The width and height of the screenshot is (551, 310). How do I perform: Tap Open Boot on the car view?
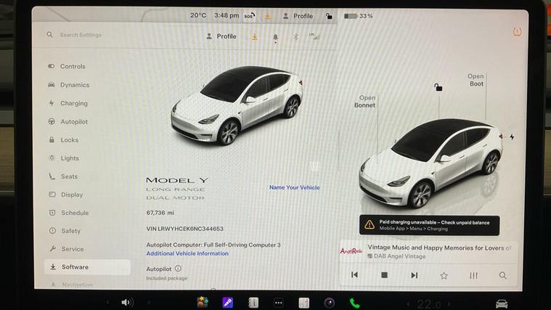pos(476,80)
